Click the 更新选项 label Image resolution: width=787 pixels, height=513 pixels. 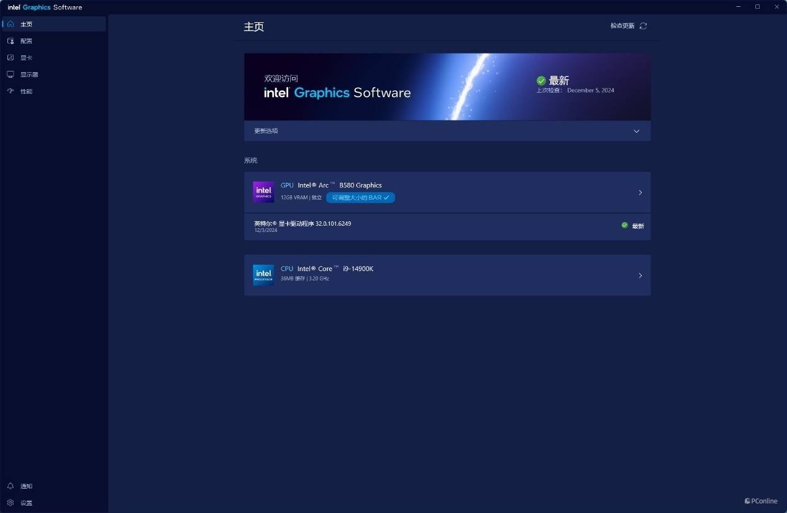[266, 131]
